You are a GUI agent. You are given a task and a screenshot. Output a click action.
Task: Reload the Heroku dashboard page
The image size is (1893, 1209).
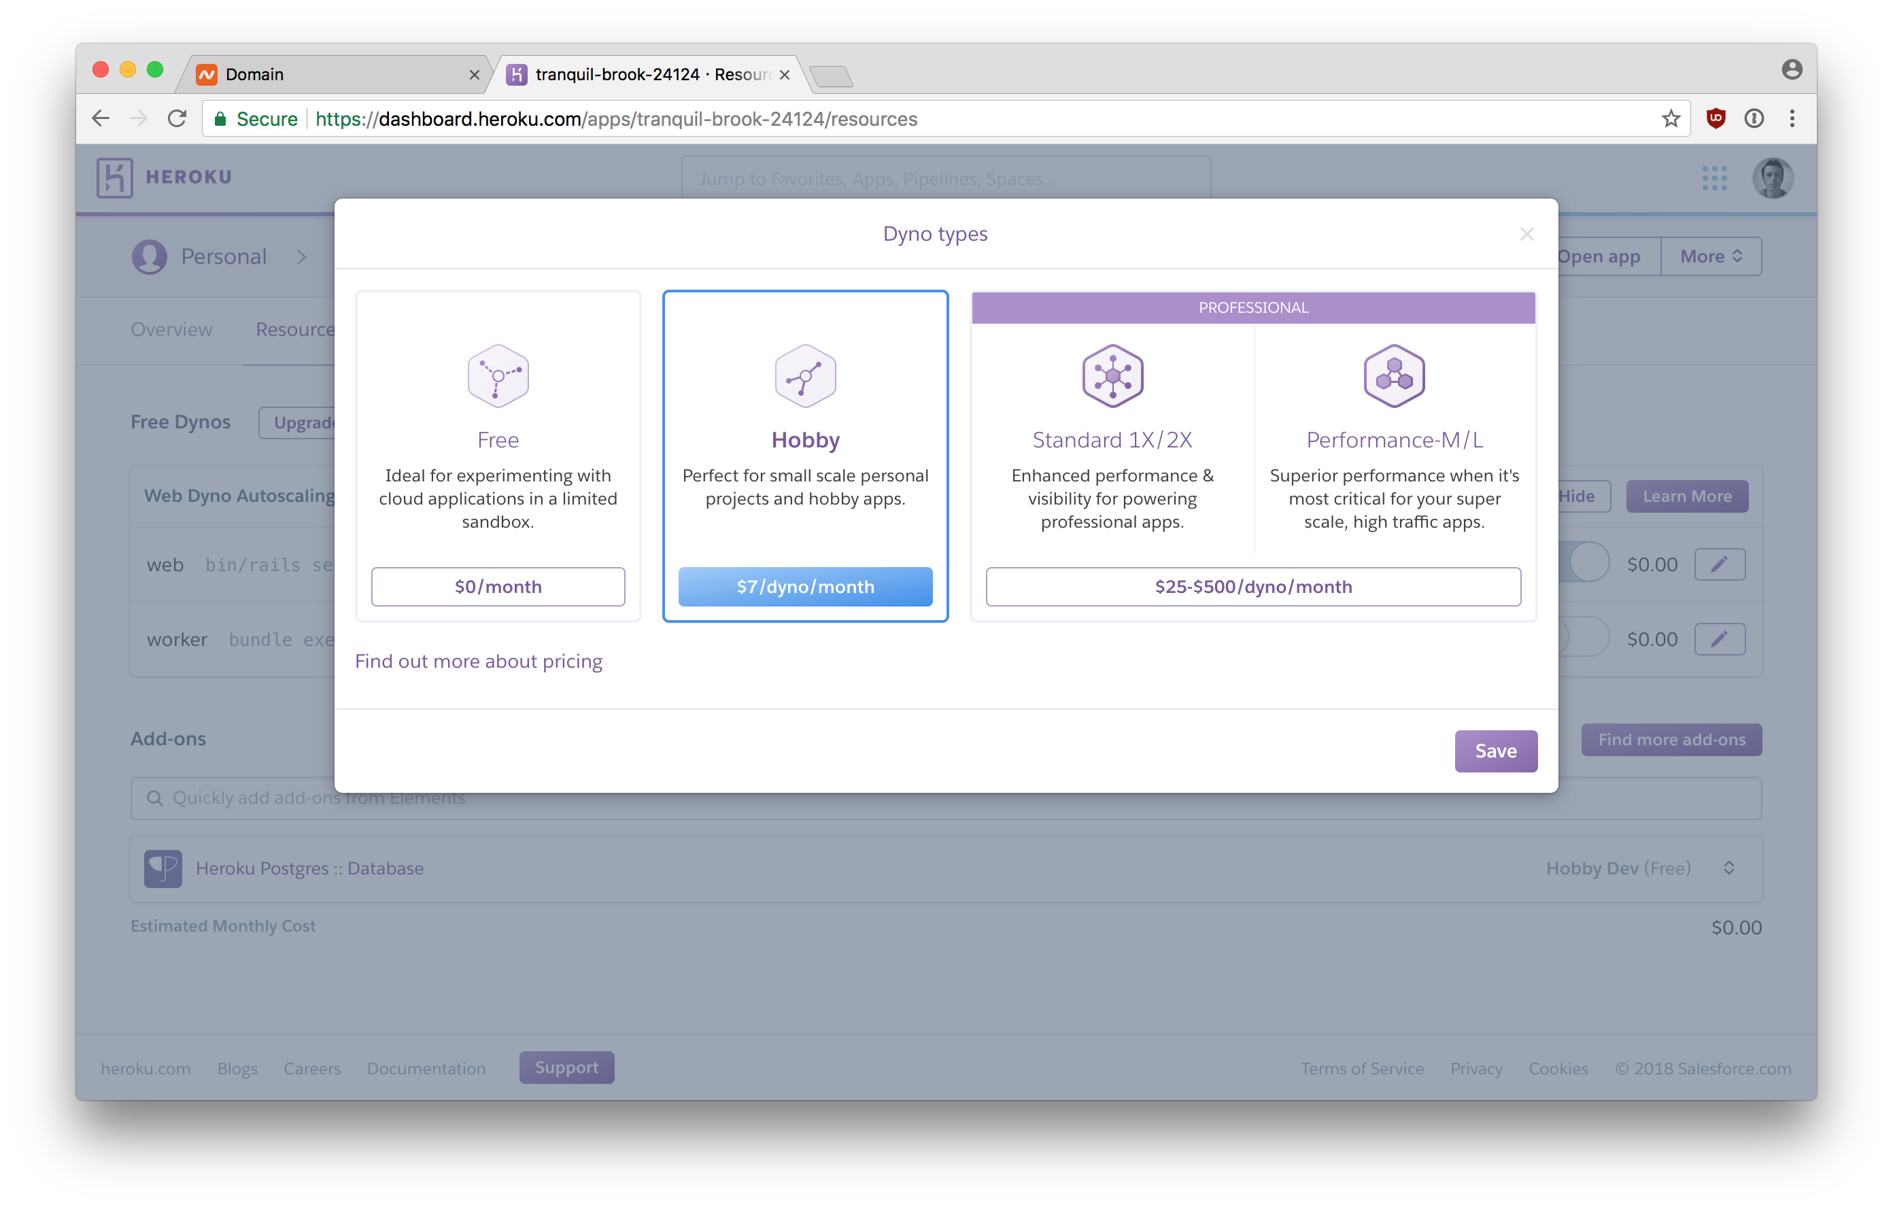click(x=177, y=119)
